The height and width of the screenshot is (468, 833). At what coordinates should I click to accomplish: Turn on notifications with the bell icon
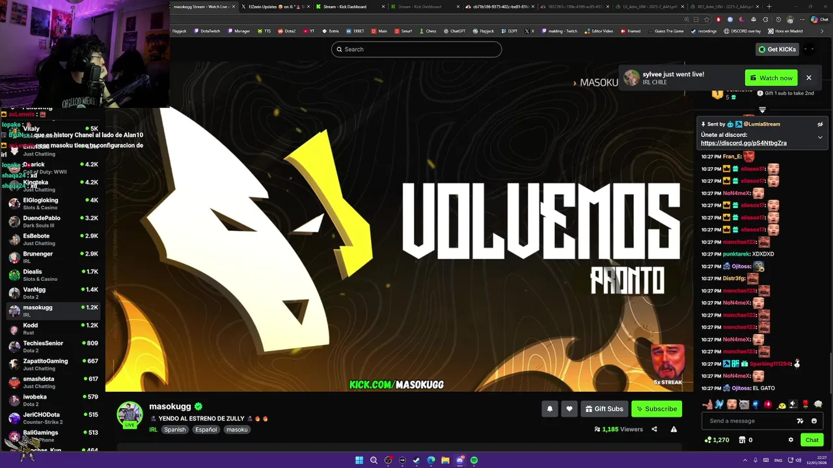point(550,409)
